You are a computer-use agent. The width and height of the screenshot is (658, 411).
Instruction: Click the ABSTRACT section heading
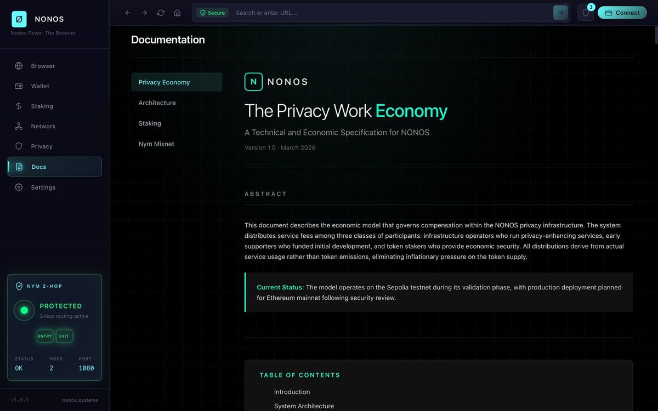click(x=265, y=194)
